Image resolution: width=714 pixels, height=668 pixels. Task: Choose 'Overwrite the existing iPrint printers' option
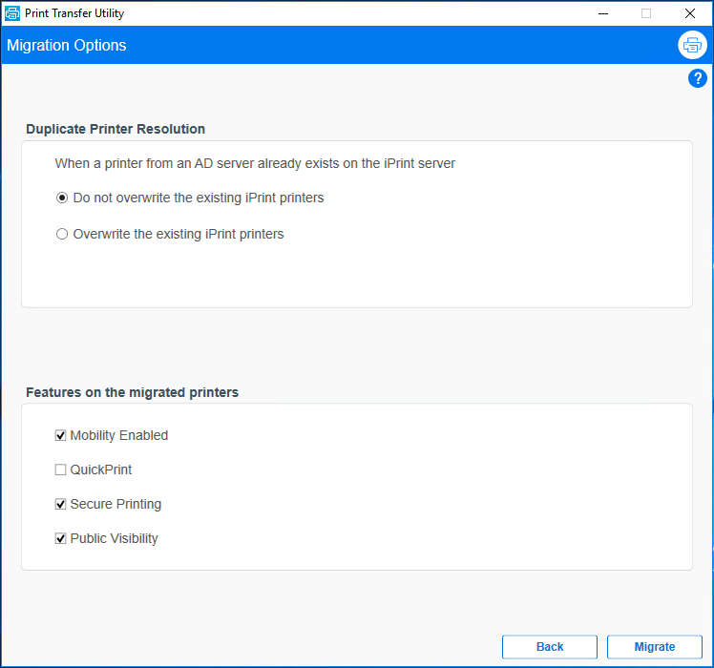pyautogui.click(x=62, y=234)
